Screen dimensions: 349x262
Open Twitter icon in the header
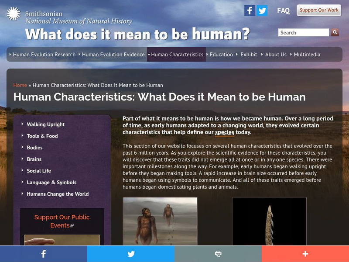tap(262, 10)
